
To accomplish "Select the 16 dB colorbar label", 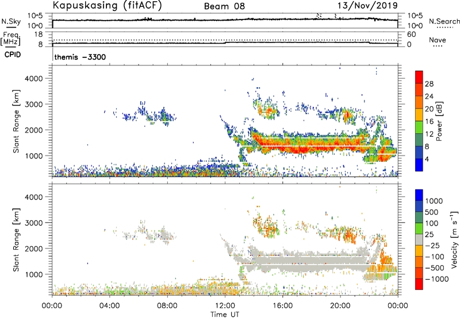I will pyautogui.click(x=429, y=122).
